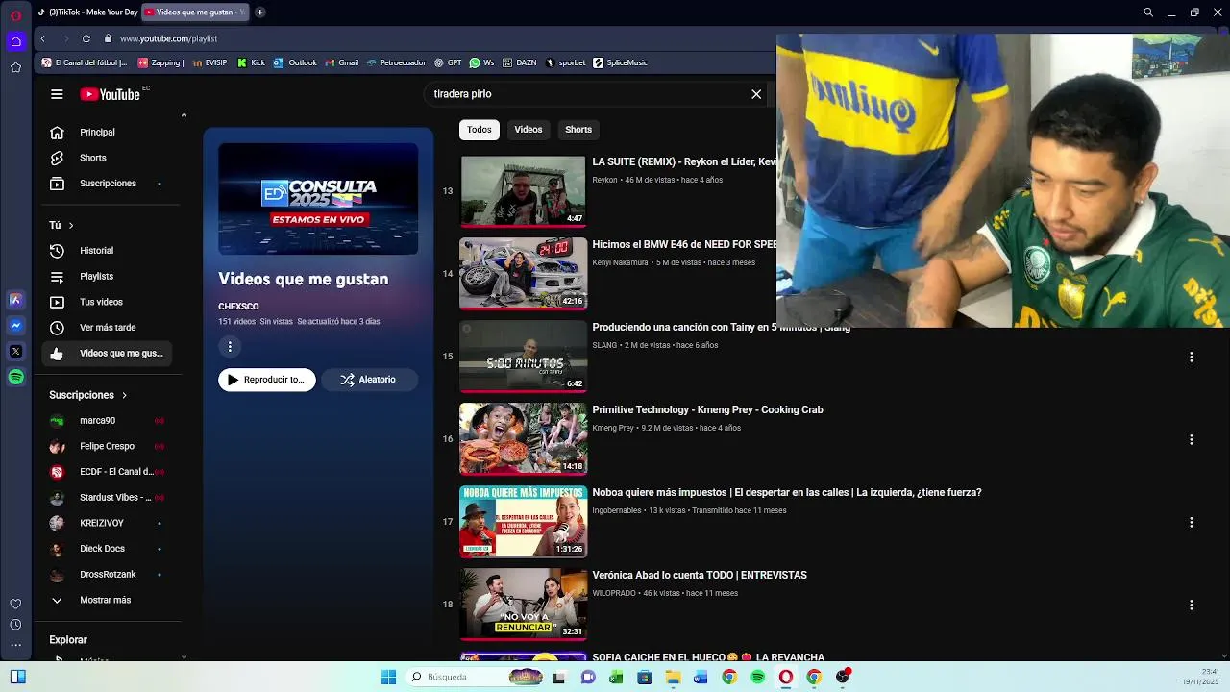Viewport: 1230px width, 692px height.
Task: Open the DAZN bookmark
Action: (x=519, y=62)
